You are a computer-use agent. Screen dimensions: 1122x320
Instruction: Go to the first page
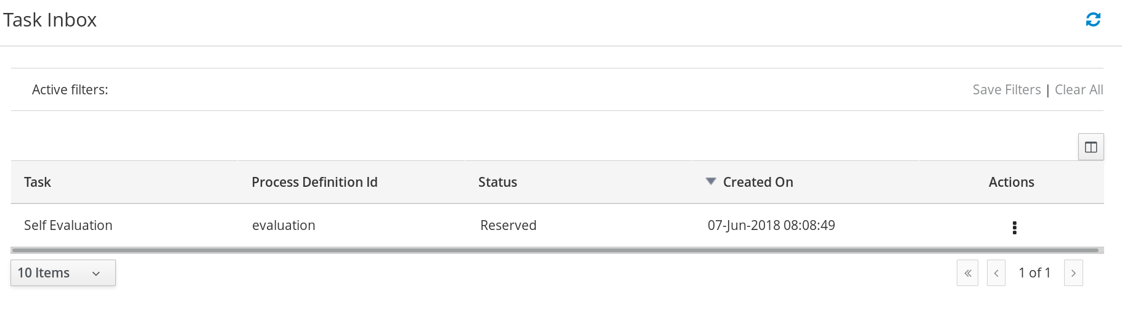click(x=967, y=273)
